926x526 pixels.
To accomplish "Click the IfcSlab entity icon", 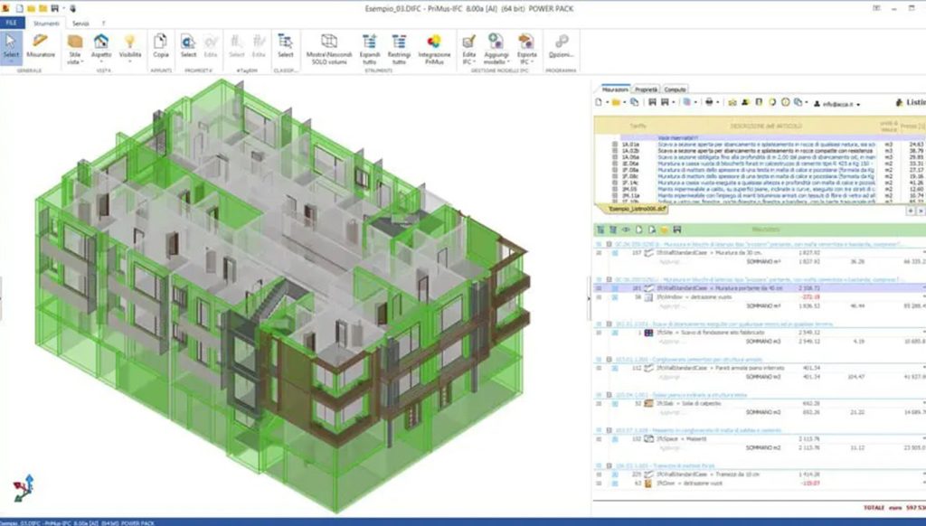I will (x=648, y=403).
